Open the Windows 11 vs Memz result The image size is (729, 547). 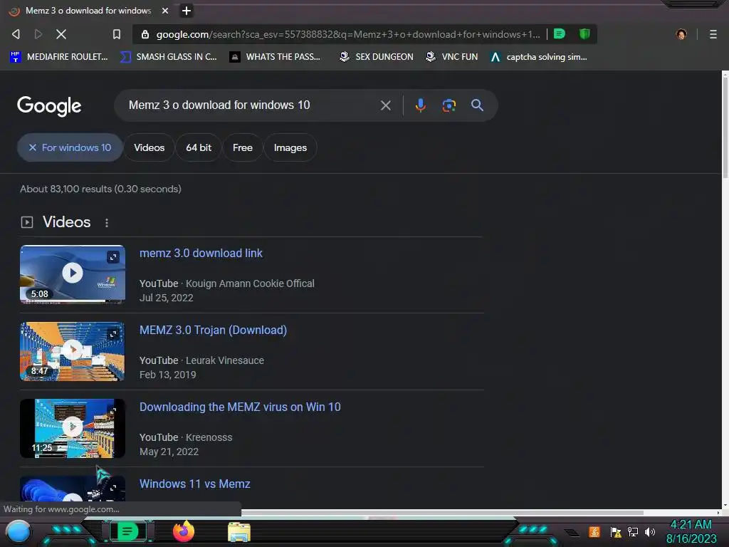[195, 484]
